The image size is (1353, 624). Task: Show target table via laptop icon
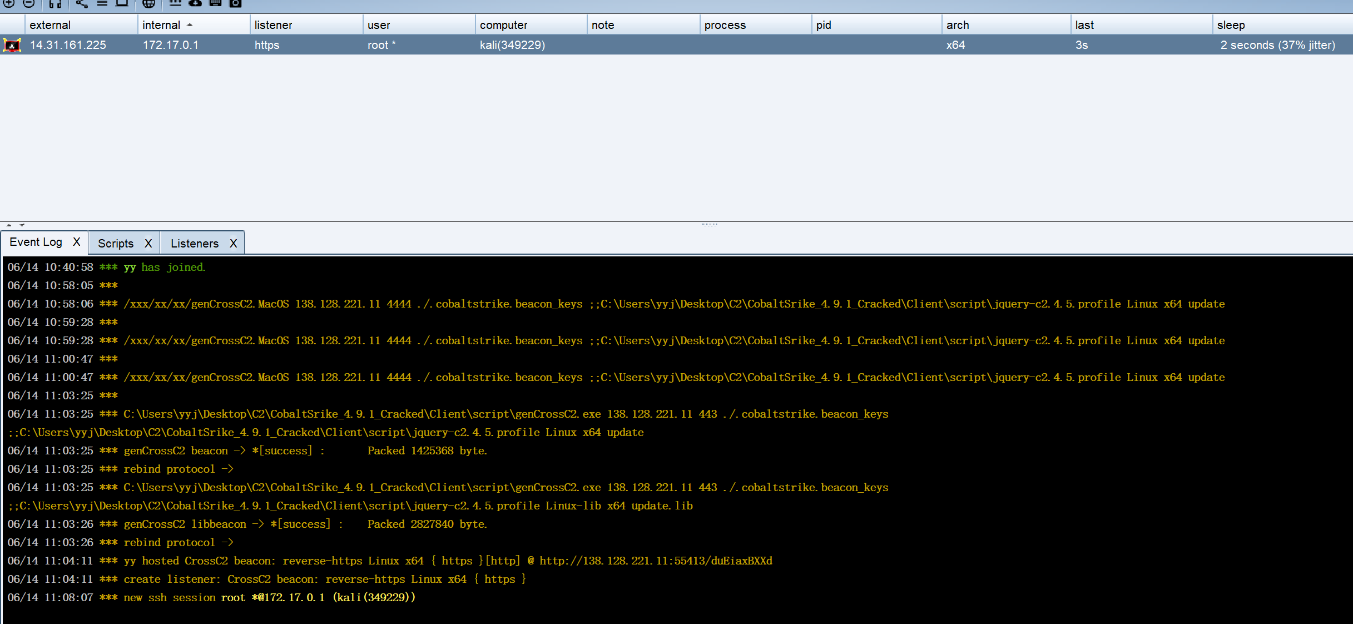pyautogui.click(x=122, y=3)
